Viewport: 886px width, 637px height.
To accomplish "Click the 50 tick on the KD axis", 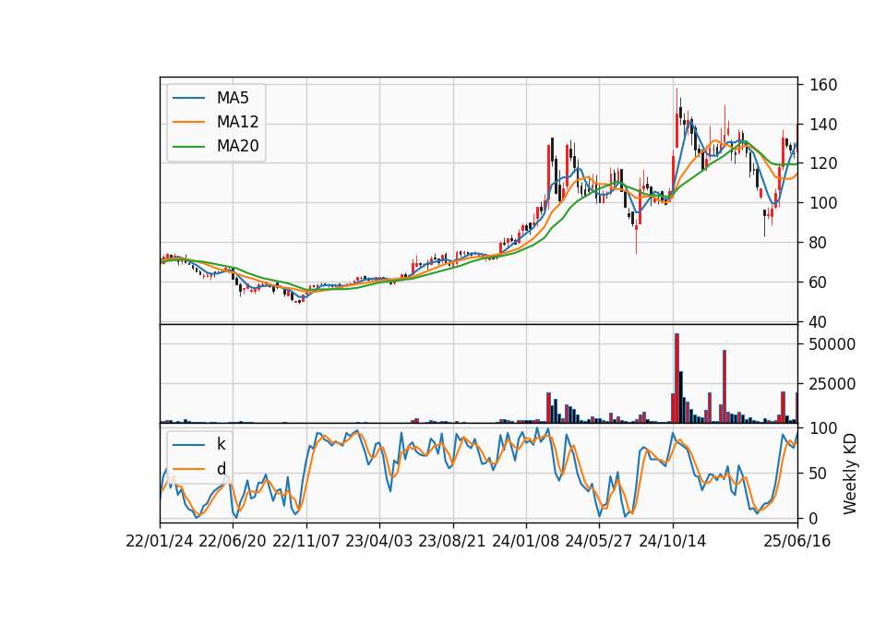I will 819,474.
